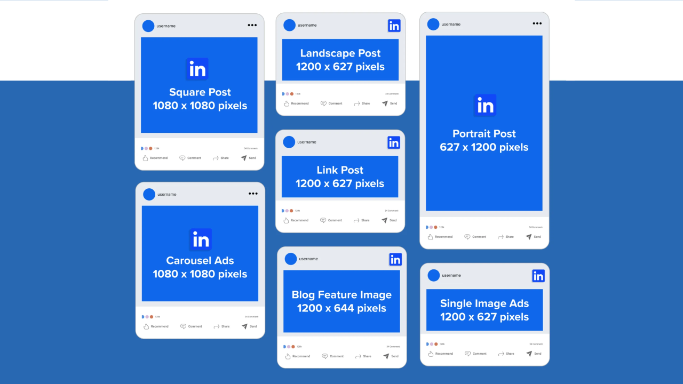Click the LinkedIn logo inside the Portrait Post image

click(484, 105)
